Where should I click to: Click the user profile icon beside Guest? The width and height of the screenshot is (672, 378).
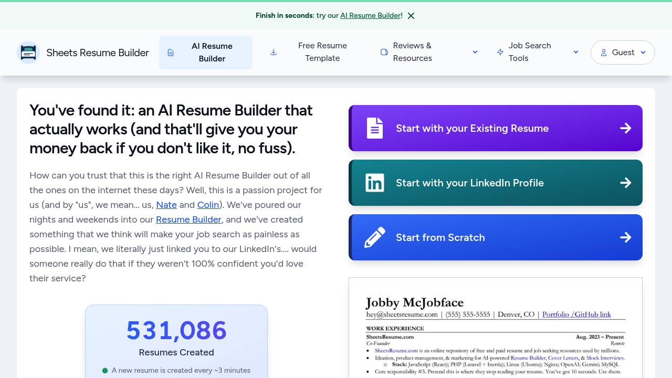(x=604, y=52)
